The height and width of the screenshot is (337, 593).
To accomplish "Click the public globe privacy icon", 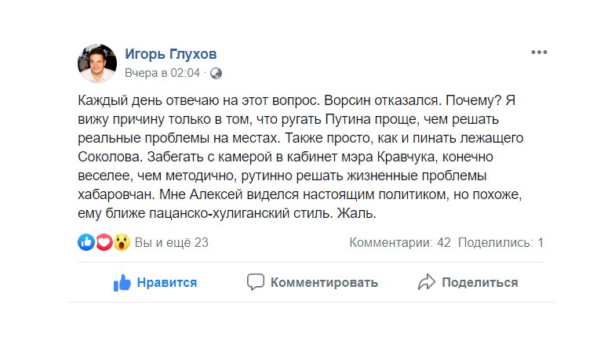I will 216,73.
